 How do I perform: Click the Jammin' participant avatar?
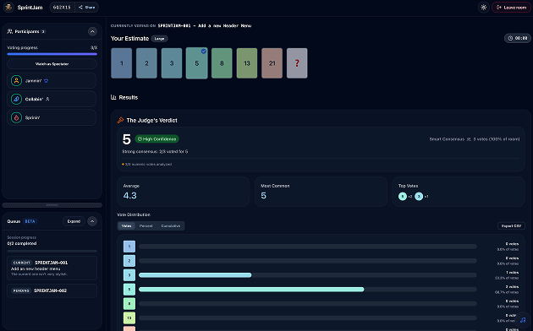click(16, 81)
